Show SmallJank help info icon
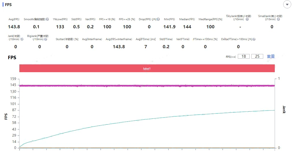 (x=278, y=19)
